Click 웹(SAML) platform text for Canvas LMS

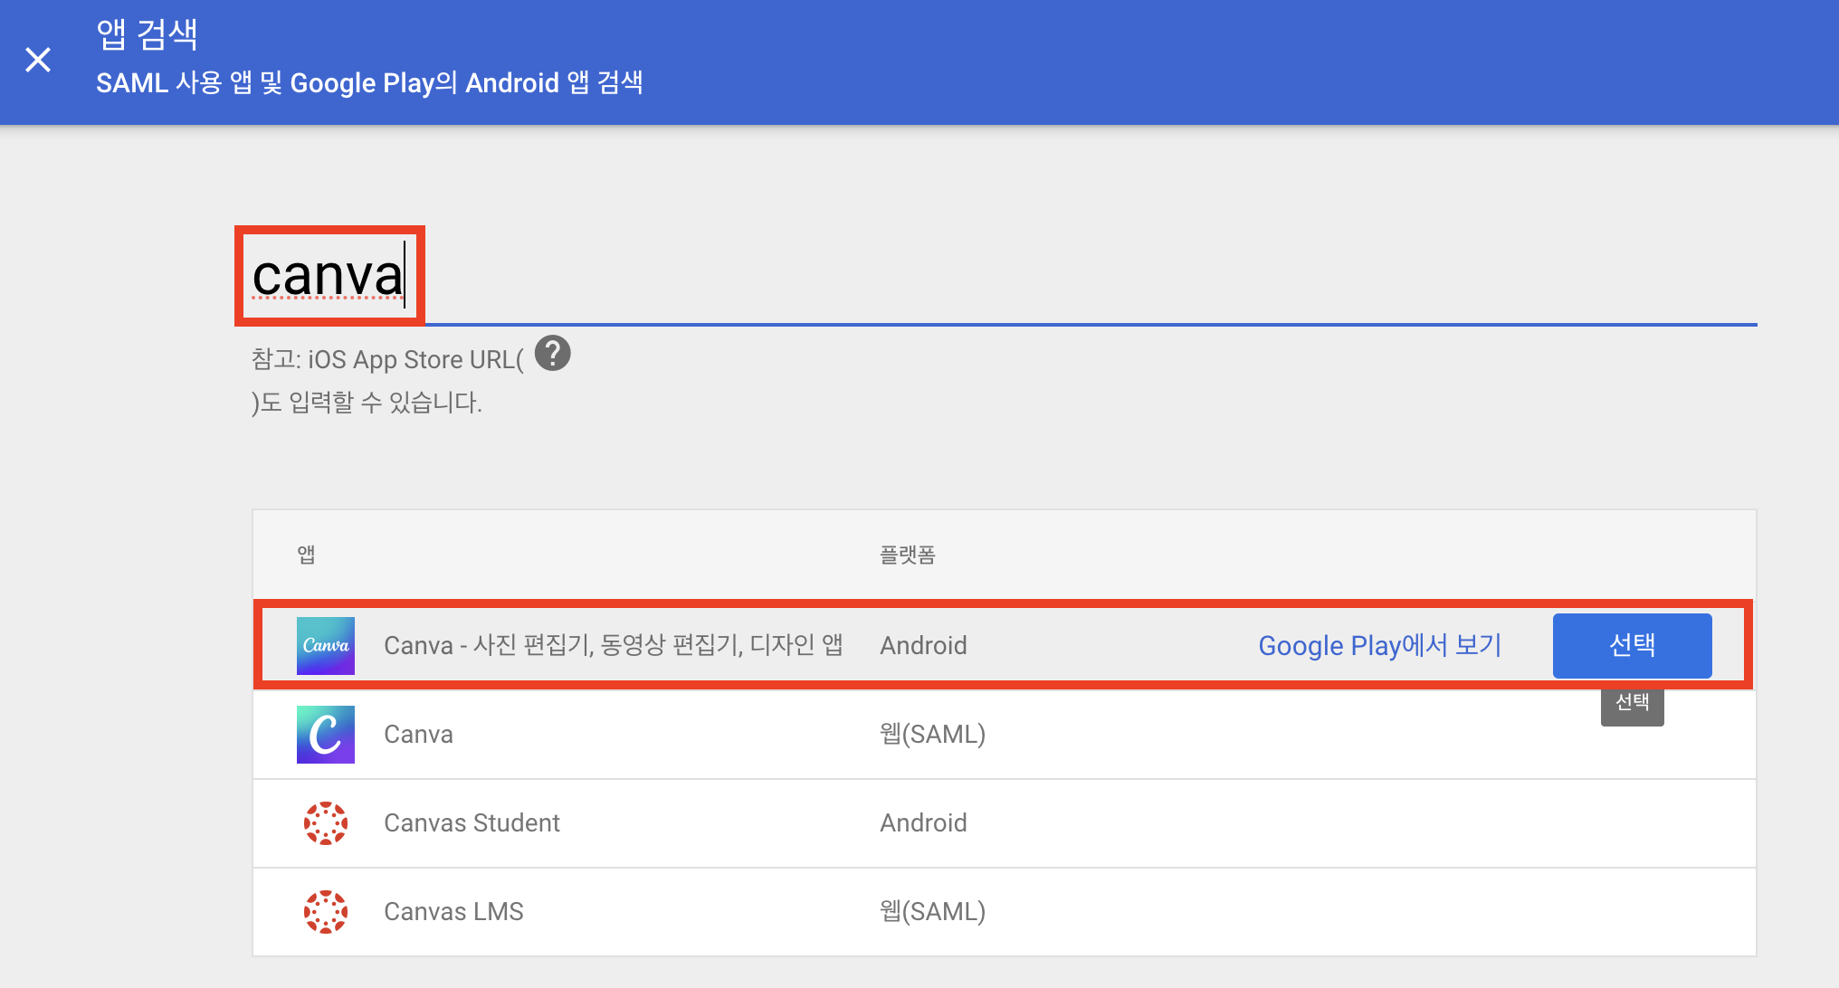(932, 911)
